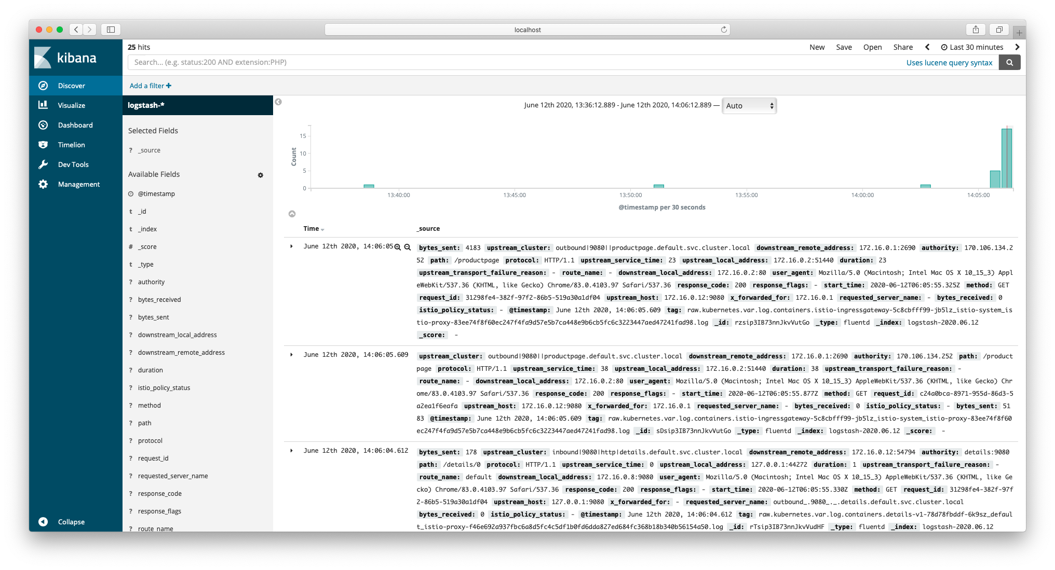Click the Add a filter link
The image size is (1055, 570).
(x=150, y=85)
